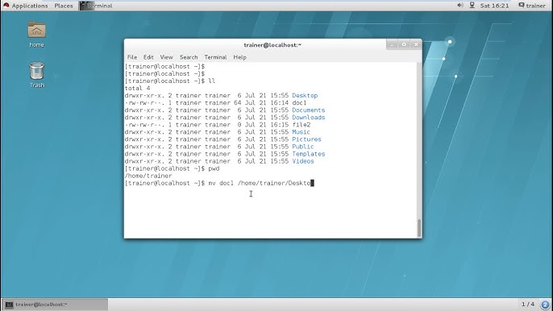The image size is (553, 311).
Task: Click the Videos directory name
Action: pos(303,161)
